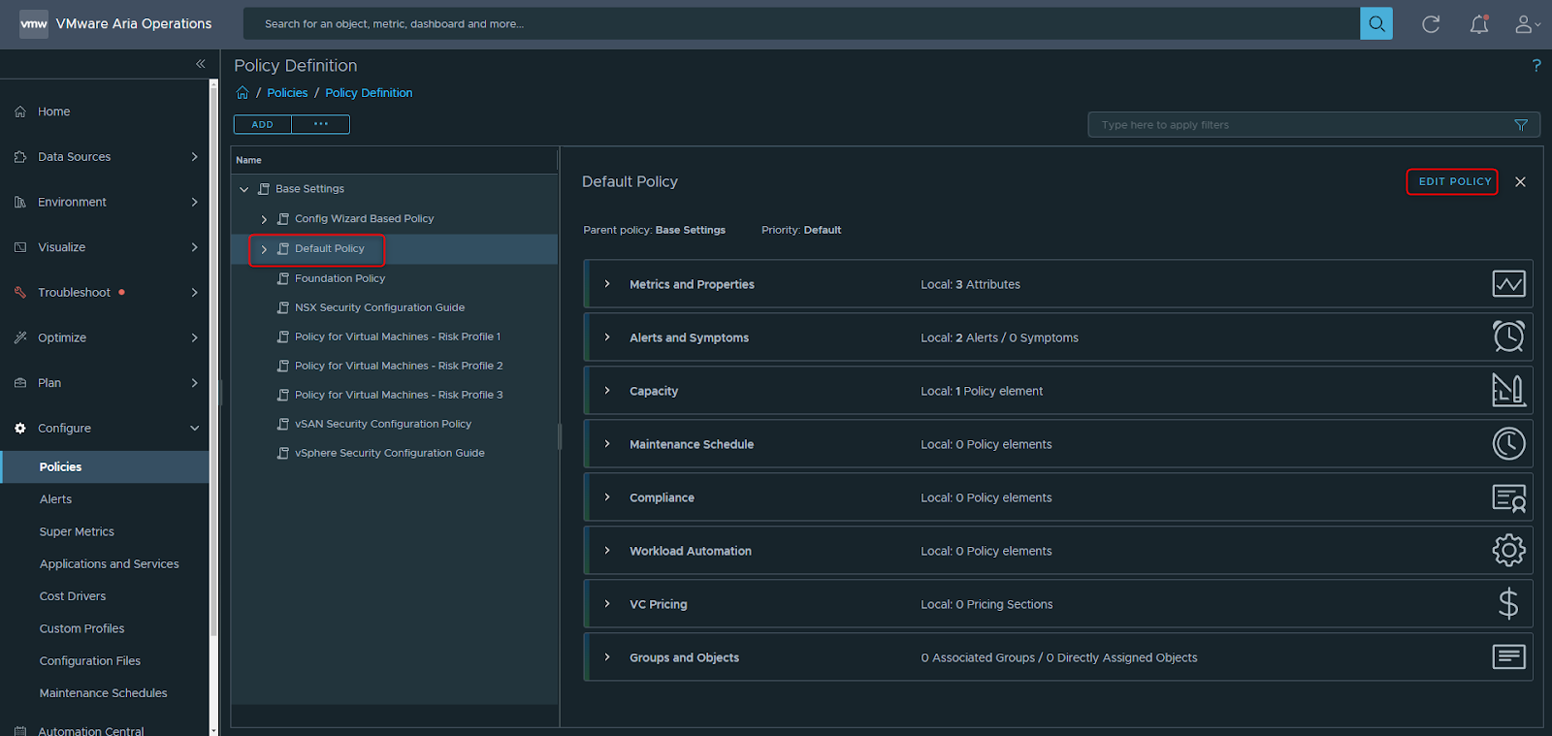The image size is (1552, 736).
Task: Click the Policies breadcrumb link
Action: click(x=287, y=93)
